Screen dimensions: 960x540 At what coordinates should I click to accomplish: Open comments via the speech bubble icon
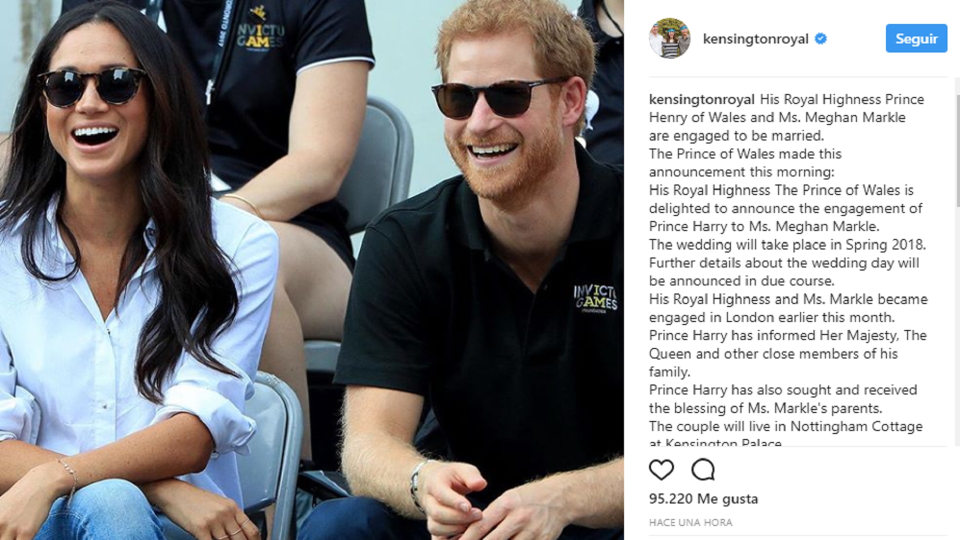coord(703,469)
